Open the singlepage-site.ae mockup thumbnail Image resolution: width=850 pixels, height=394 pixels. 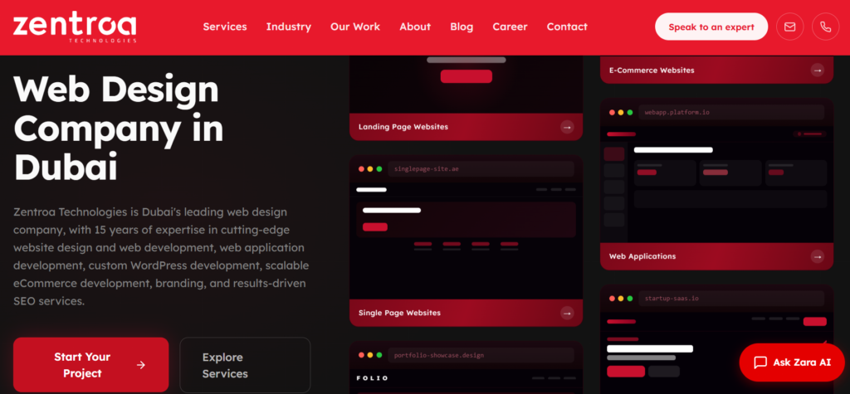tap(466, 228)
